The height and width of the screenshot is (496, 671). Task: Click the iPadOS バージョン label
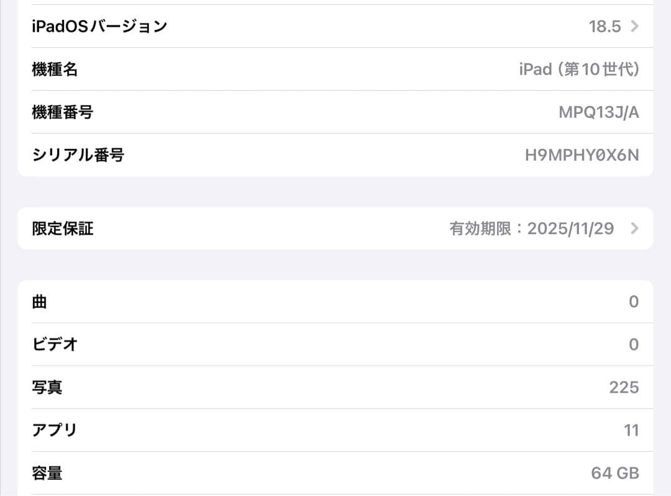point(99,26)
